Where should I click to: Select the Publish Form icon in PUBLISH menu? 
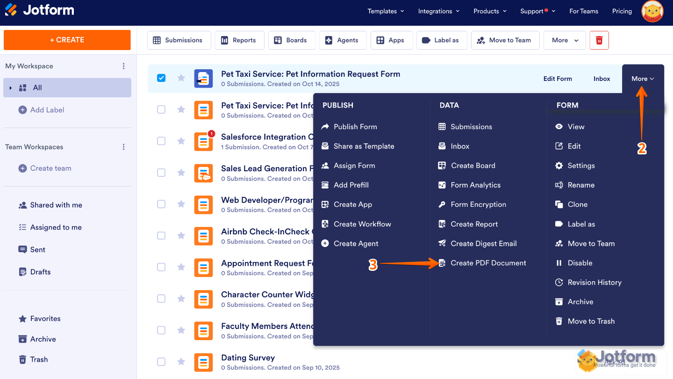324,126
